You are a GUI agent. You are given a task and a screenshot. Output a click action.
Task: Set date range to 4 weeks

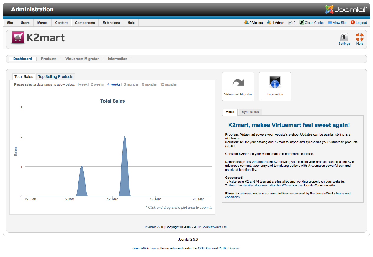tap(114, 84)
